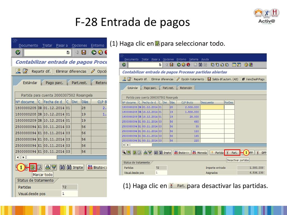This screenshot has height=215, width=287.
Task: Switch to Retención tab, right screenshot
Action: (x=186, y=88)
